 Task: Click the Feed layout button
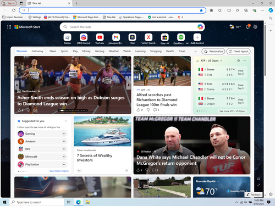pos(238,51)
